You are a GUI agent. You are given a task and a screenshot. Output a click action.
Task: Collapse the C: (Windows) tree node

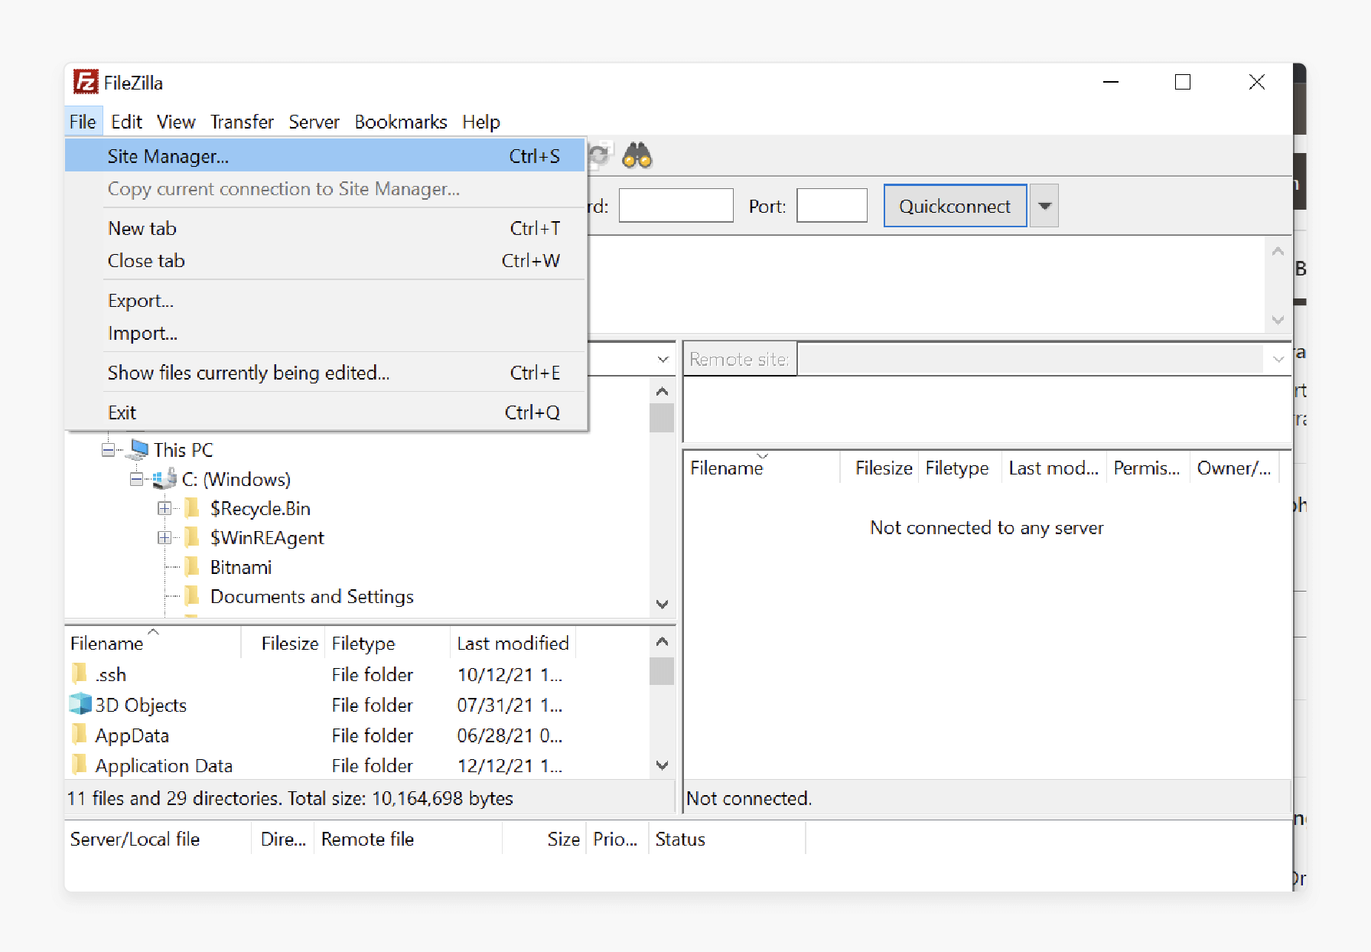(136, 479)
